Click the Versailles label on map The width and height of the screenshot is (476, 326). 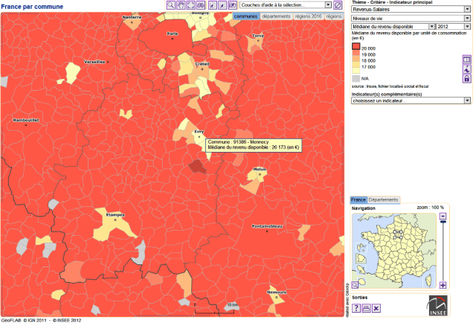(x=94, y=62)
